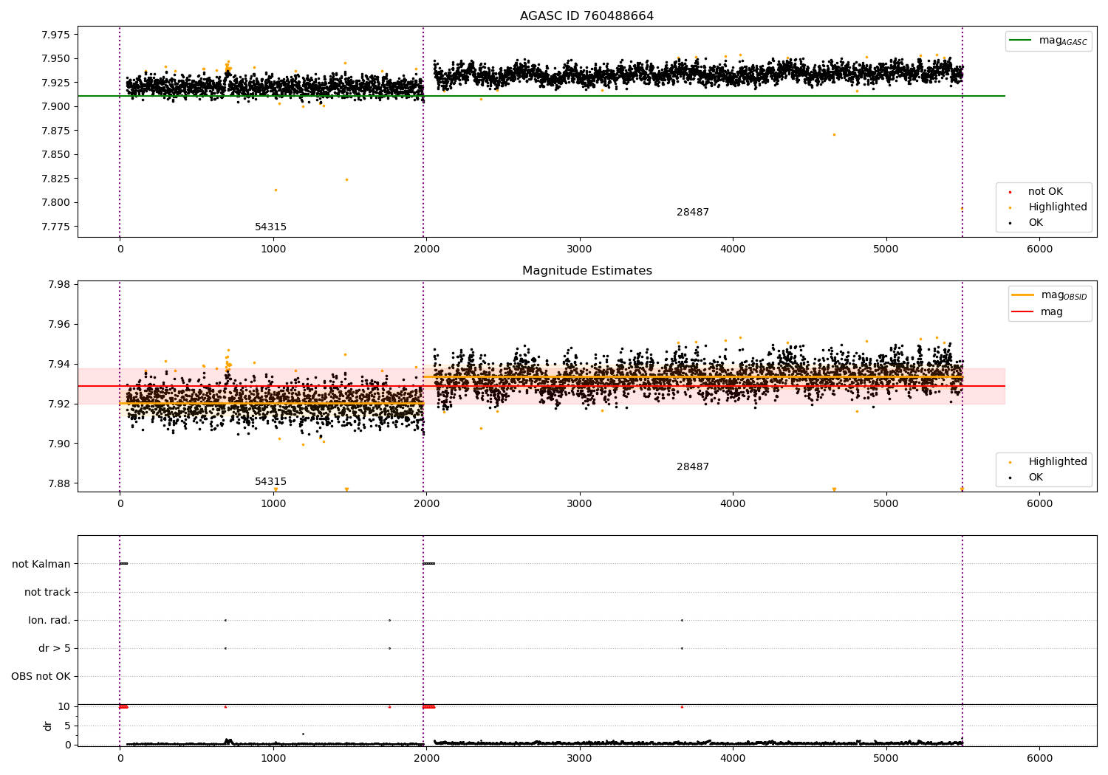Click the red 'mag' legend line sample
Viewport: 1108px width, 775px height.
click(1022, 311)
